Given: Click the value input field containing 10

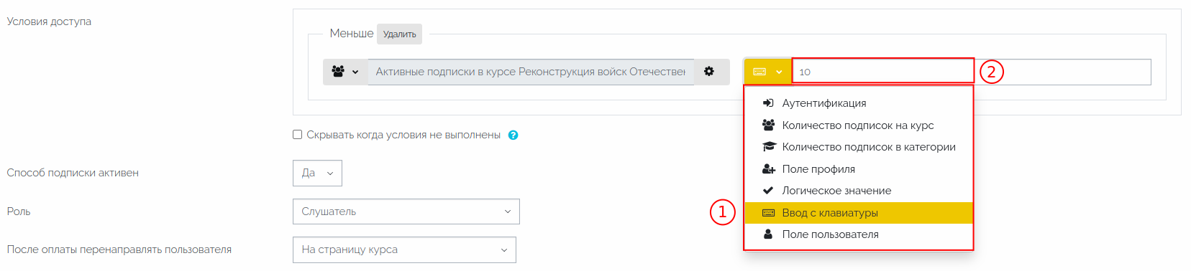Looking at the screenshot, I should (x=972, y=72).
